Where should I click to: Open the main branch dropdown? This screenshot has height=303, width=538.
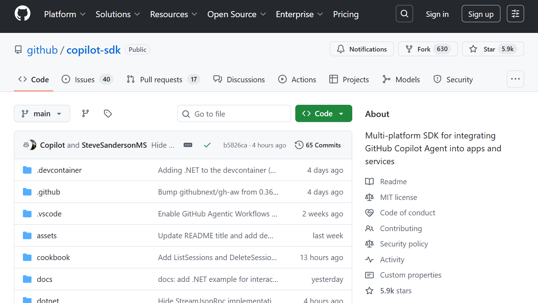tap(42, 113)
